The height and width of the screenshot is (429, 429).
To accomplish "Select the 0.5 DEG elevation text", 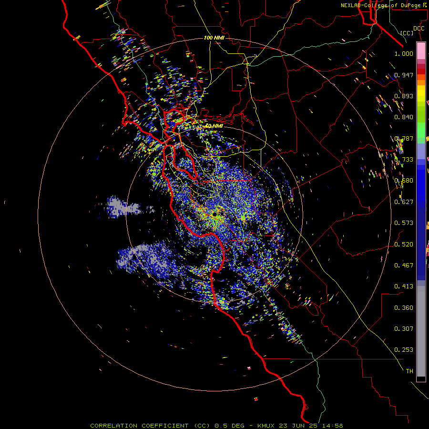I will pos(229,426).
